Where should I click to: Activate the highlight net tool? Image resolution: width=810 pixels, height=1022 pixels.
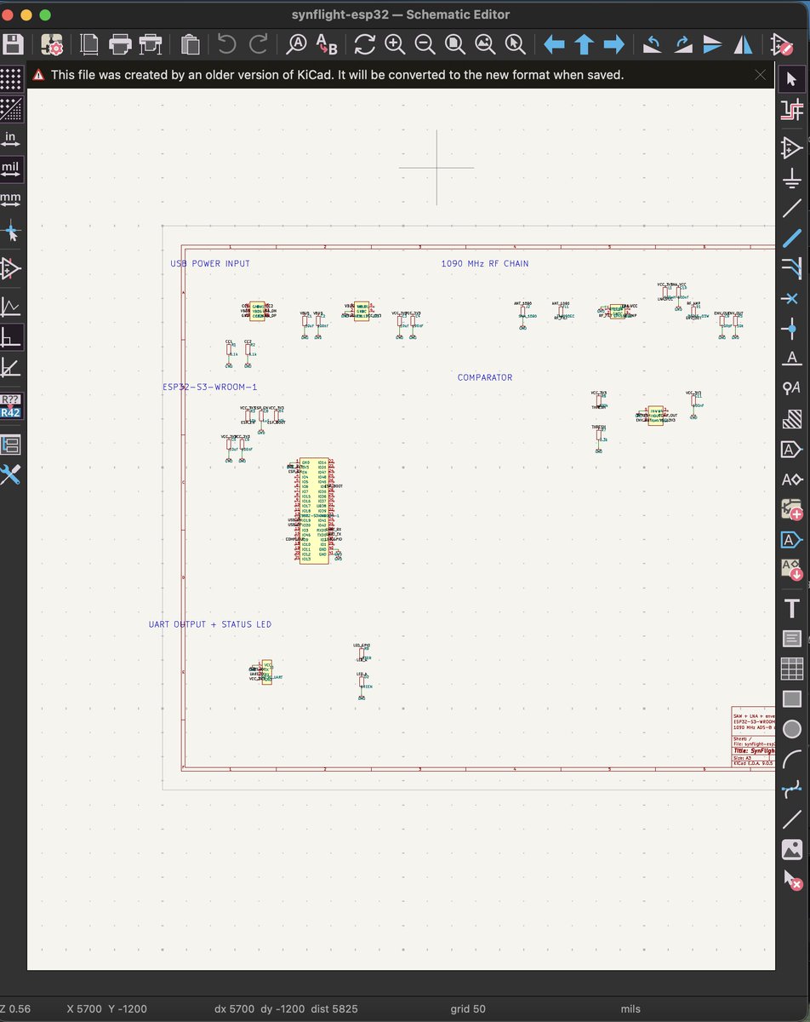pyautogui.click(x=792, y=110)
